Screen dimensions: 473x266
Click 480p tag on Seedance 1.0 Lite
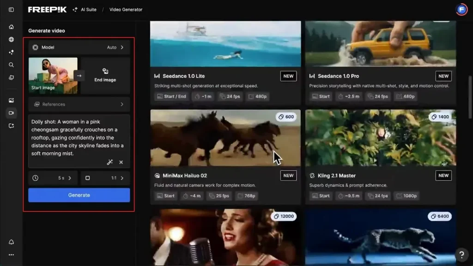click(258, 97)
